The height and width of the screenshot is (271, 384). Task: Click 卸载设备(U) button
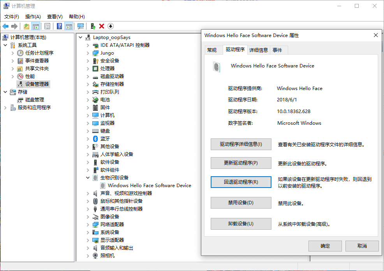[241, 224]
